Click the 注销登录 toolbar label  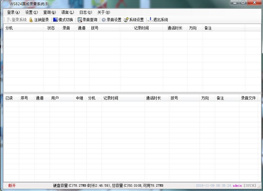coord(41,20)
